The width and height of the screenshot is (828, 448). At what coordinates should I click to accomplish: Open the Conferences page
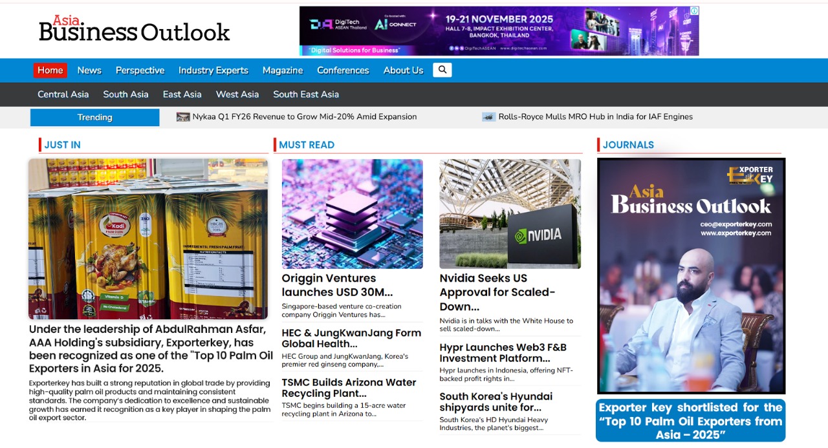pyautogui.click(x=343, y=70)
